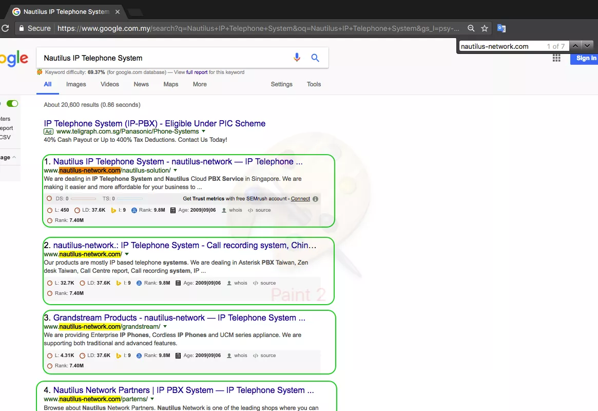Image resolution: width=598 pixels, height=411 pixels.
Task: Click the Sign in button
Action: pos(585,58)
